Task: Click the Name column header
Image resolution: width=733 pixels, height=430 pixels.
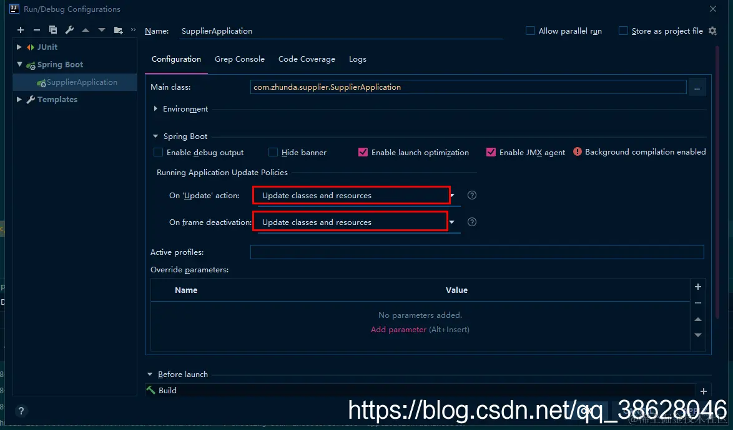Action: click(186, 290)
